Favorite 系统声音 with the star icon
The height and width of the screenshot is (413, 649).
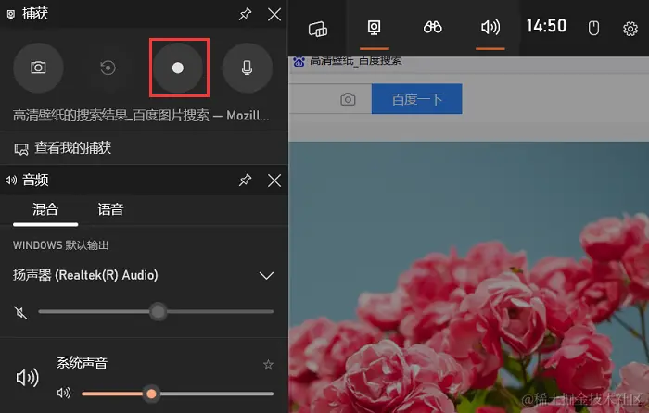(x=268, y=364)
